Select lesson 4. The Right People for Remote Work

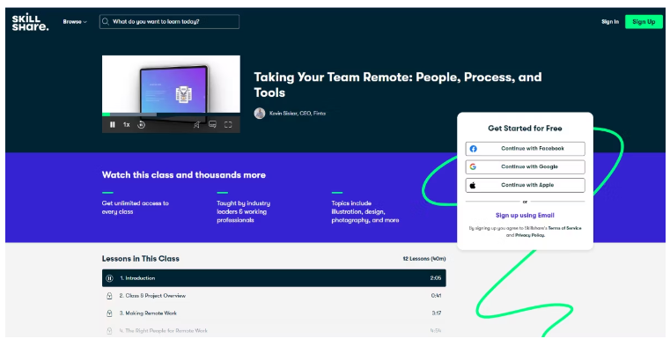274,331
